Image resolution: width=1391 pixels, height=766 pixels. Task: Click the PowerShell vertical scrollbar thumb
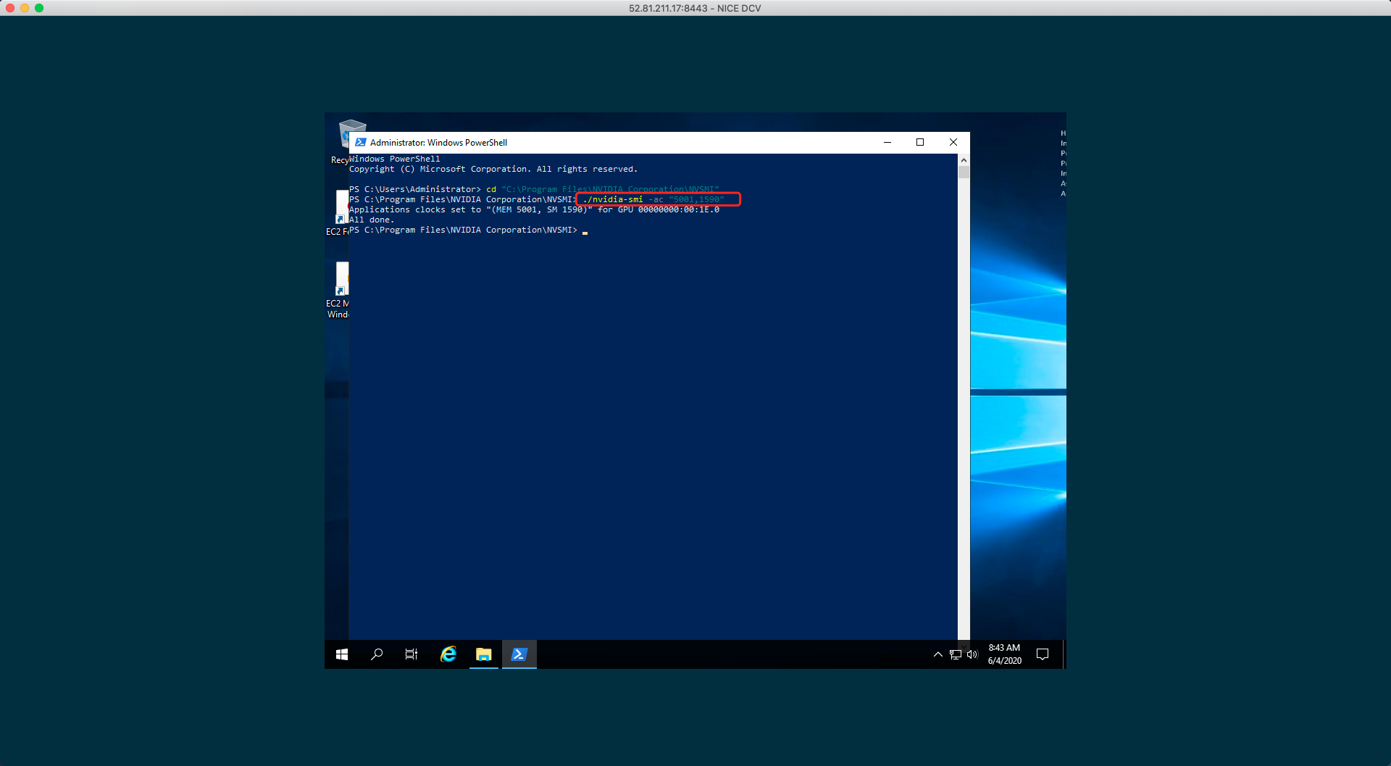click(964, 172)
